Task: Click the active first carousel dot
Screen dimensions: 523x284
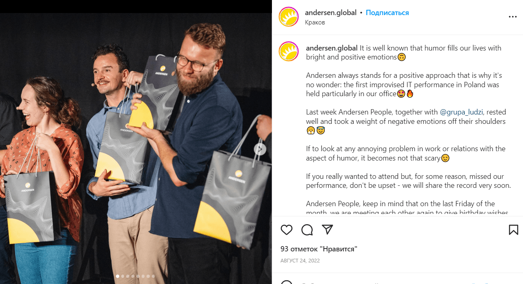Action: (118, 276)
